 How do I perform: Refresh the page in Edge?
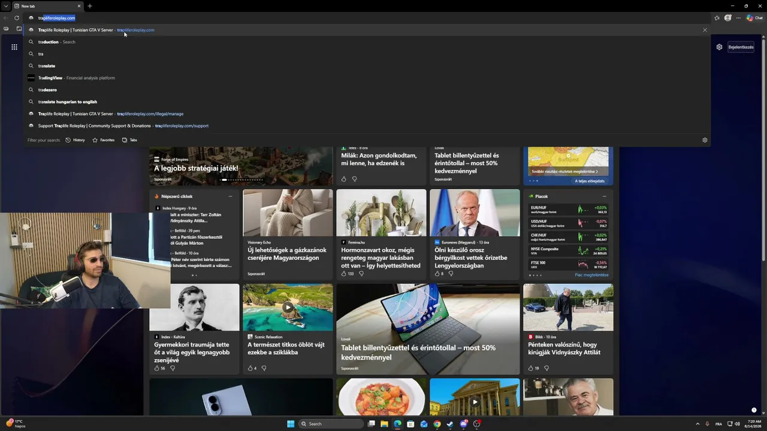pos(17,18)
